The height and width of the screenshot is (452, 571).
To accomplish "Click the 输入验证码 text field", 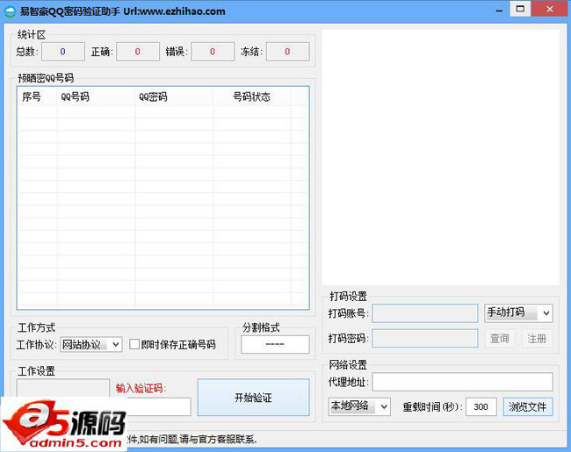I will [x=159, y=406].
